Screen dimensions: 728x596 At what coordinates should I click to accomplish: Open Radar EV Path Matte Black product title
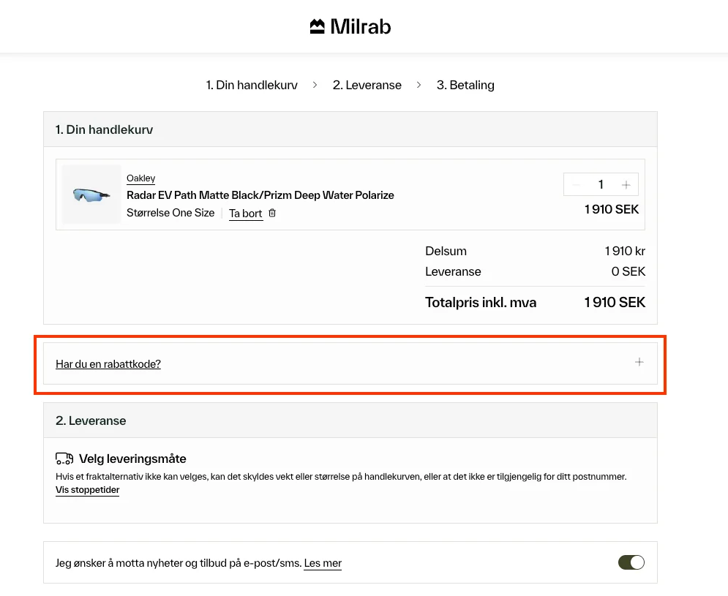[260, 195]
